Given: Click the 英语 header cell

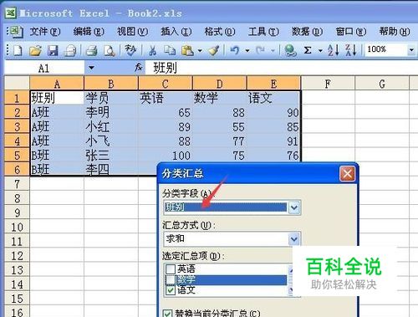Looking at the screenshot, I should coord(166,98).
